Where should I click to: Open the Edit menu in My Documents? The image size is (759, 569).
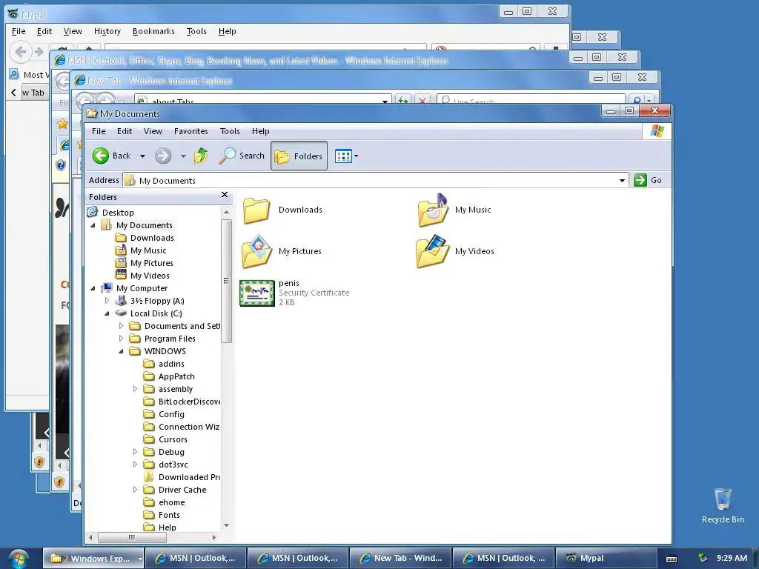click(125, 131)
